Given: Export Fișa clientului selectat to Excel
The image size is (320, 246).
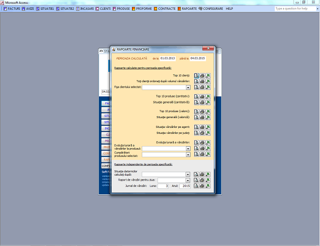Looking at the screenshot, I should [208, 87].
